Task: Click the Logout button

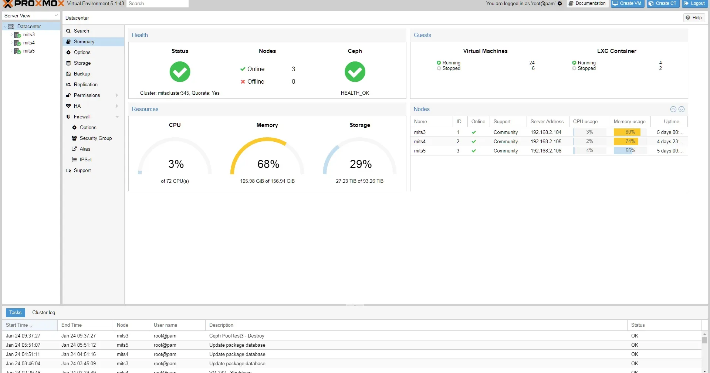Action: click(x=694, y=3)
